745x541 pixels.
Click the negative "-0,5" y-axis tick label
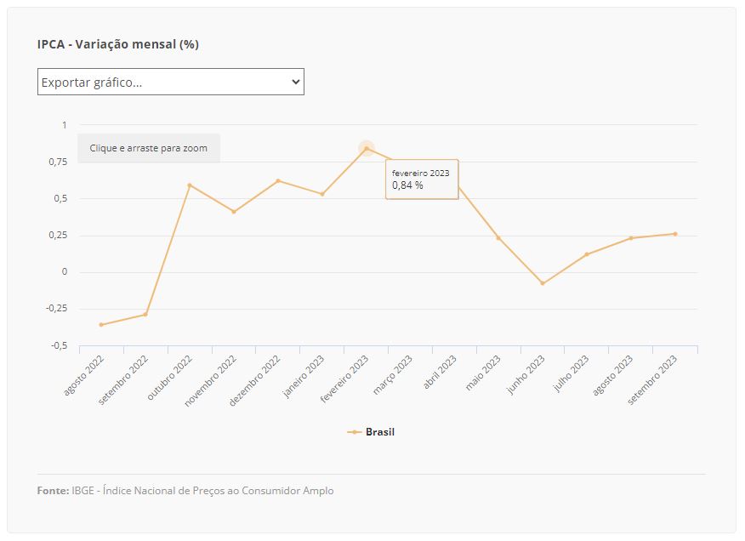point(60,345)
